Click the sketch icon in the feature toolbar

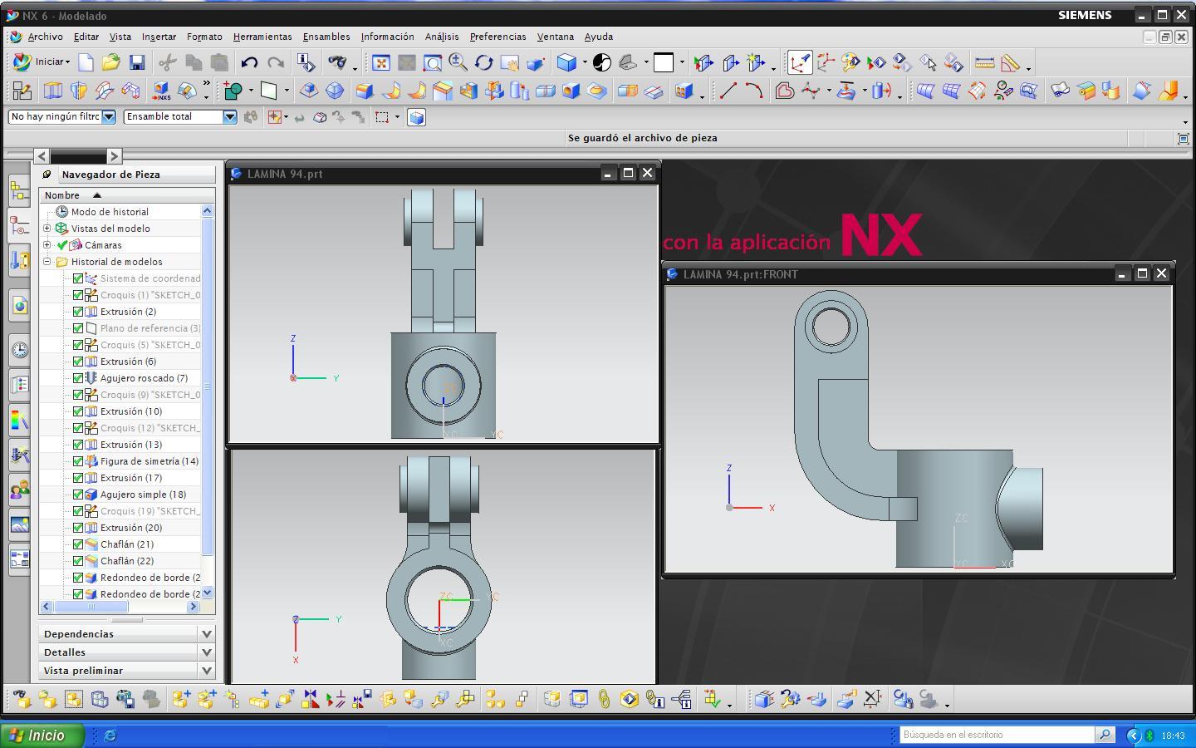coord(22,91)
